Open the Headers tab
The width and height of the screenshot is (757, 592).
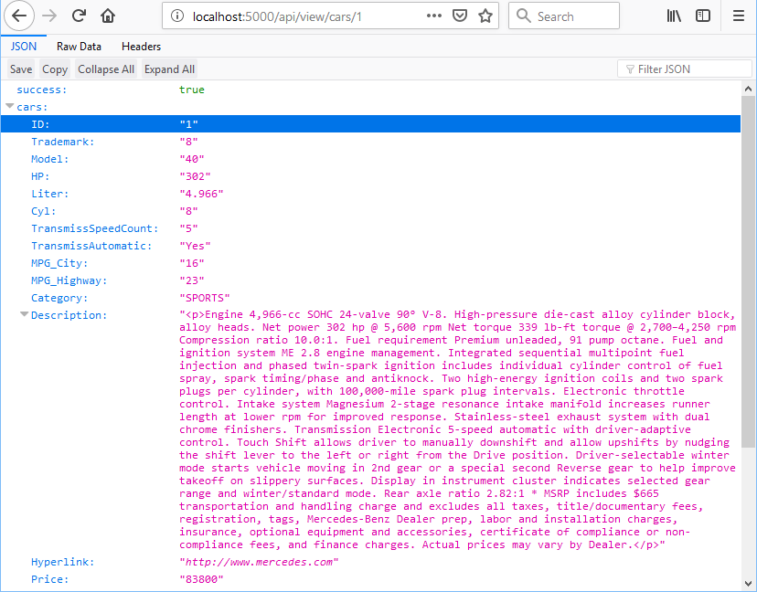[141, 47]
